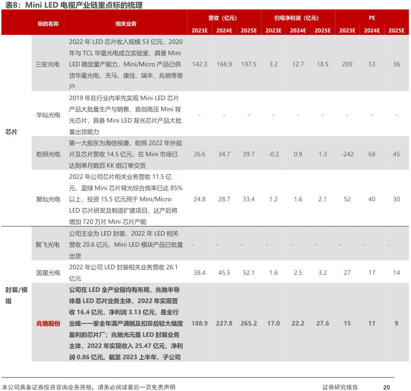Viewport: 411px width, 391px height.
Task: Select the 国星光电 company name cell
Action: (x=48, y=272)
